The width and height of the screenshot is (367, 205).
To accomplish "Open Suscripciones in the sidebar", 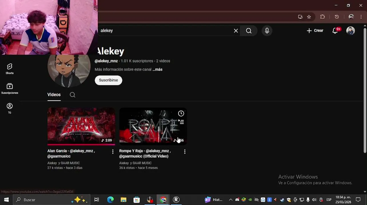I will coord(9,89).
